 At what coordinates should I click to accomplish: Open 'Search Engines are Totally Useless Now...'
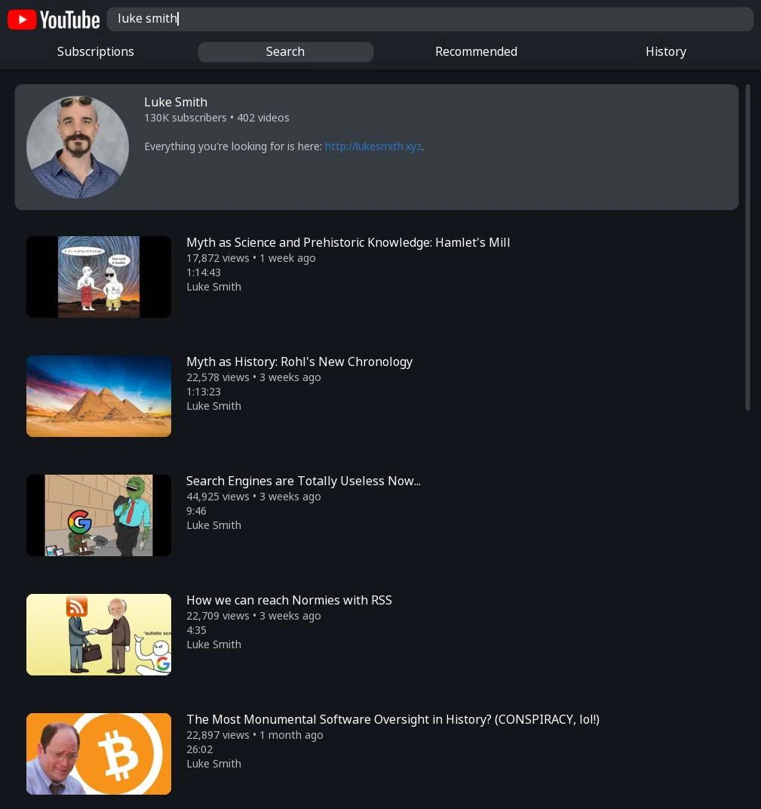click(303, 481)
